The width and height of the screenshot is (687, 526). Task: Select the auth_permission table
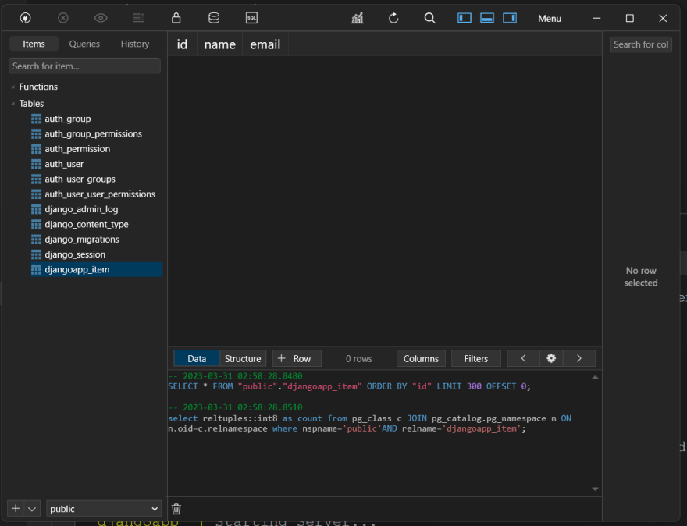tap(77, 149)
